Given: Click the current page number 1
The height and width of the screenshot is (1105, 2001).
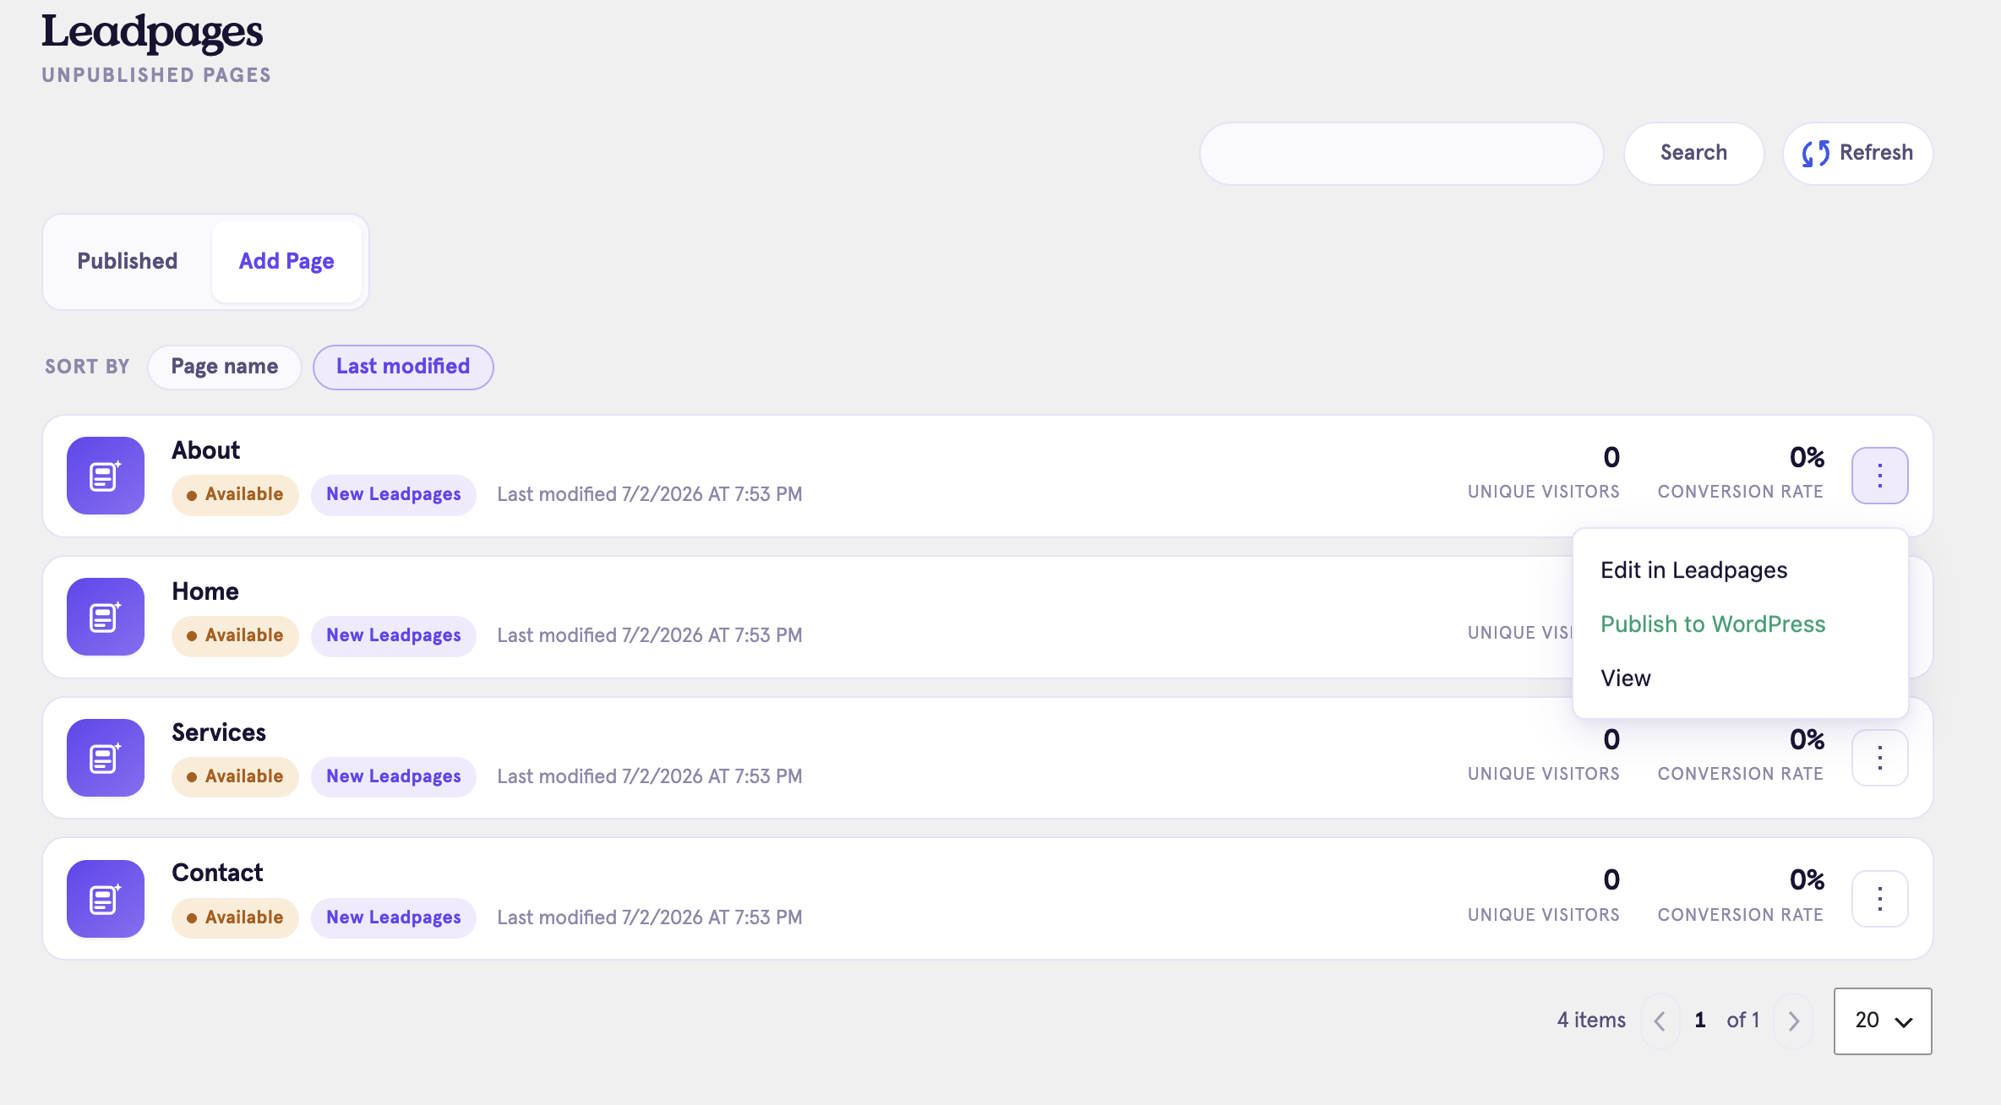Looking at the screenshot, I should (1700, 1021).
